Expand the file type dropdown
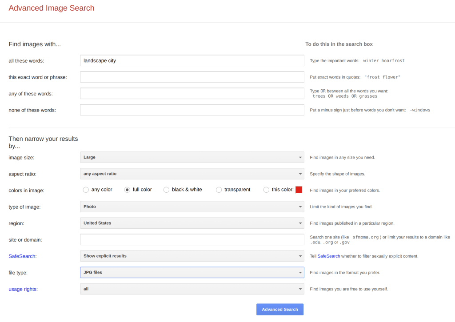 coord(192,272)
